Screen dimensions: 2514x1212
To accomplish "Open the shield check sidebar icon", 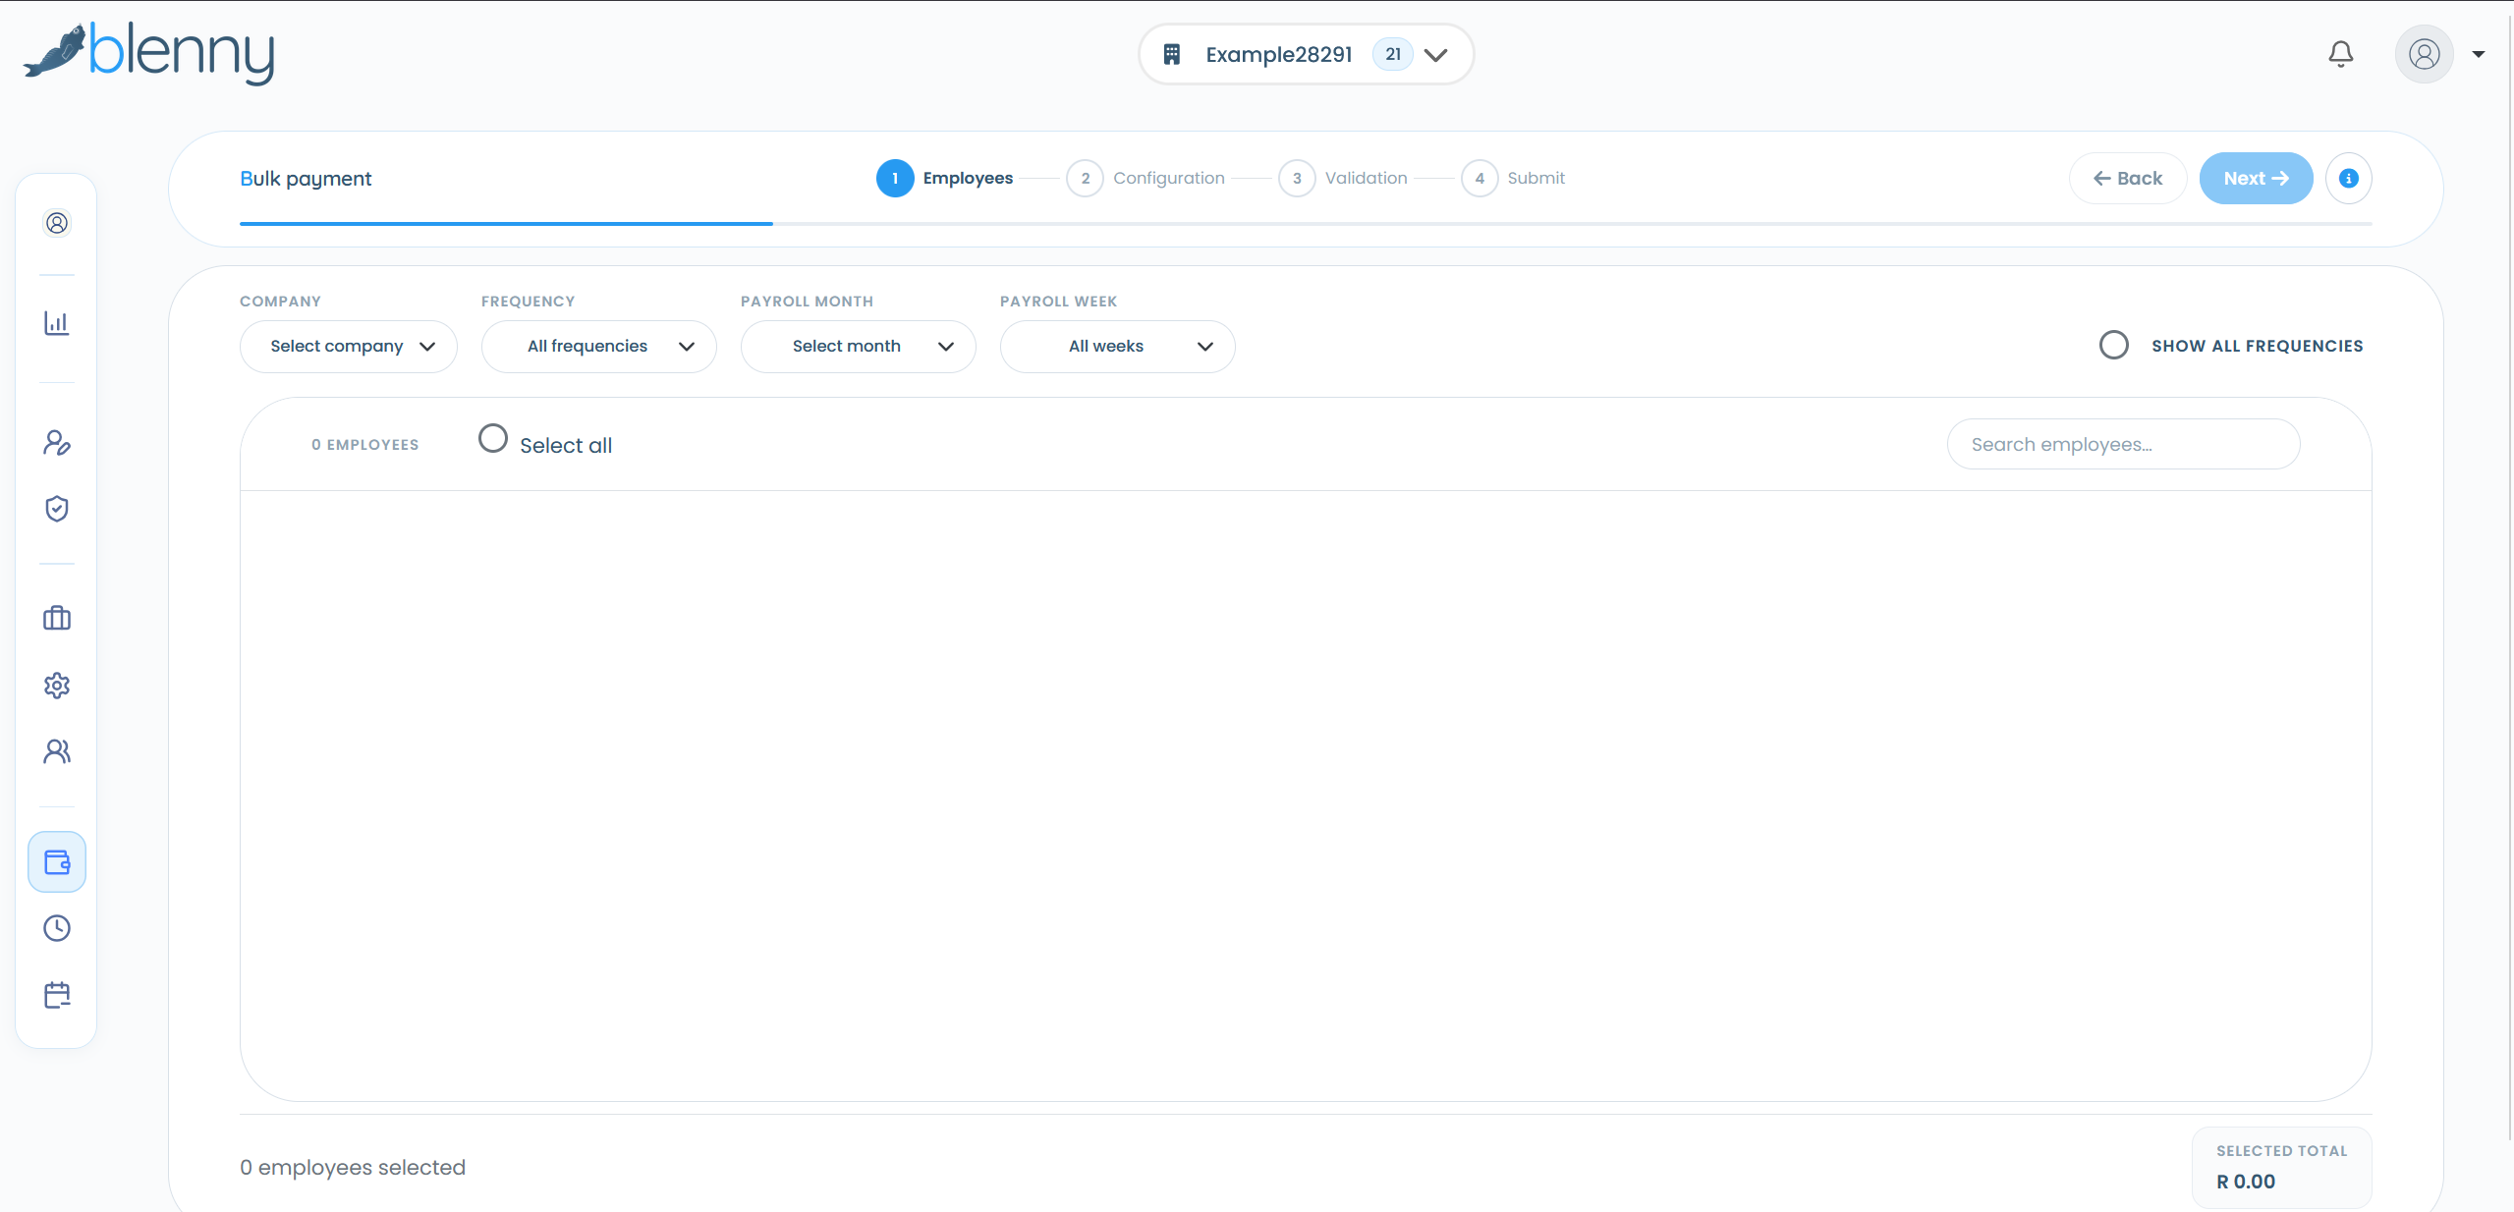I will [x=57, y=508].
